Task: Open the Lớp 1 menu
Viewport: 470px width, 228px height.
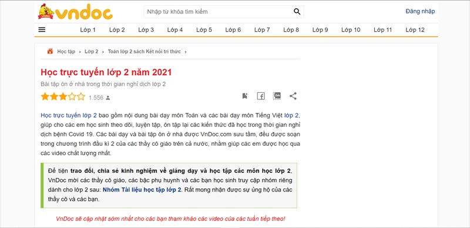Action: pos(88,30)
